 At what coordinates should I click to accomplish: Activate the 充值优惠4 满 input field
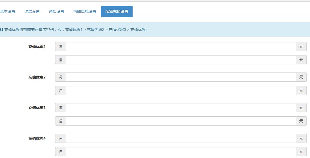(x=181, y=138)
